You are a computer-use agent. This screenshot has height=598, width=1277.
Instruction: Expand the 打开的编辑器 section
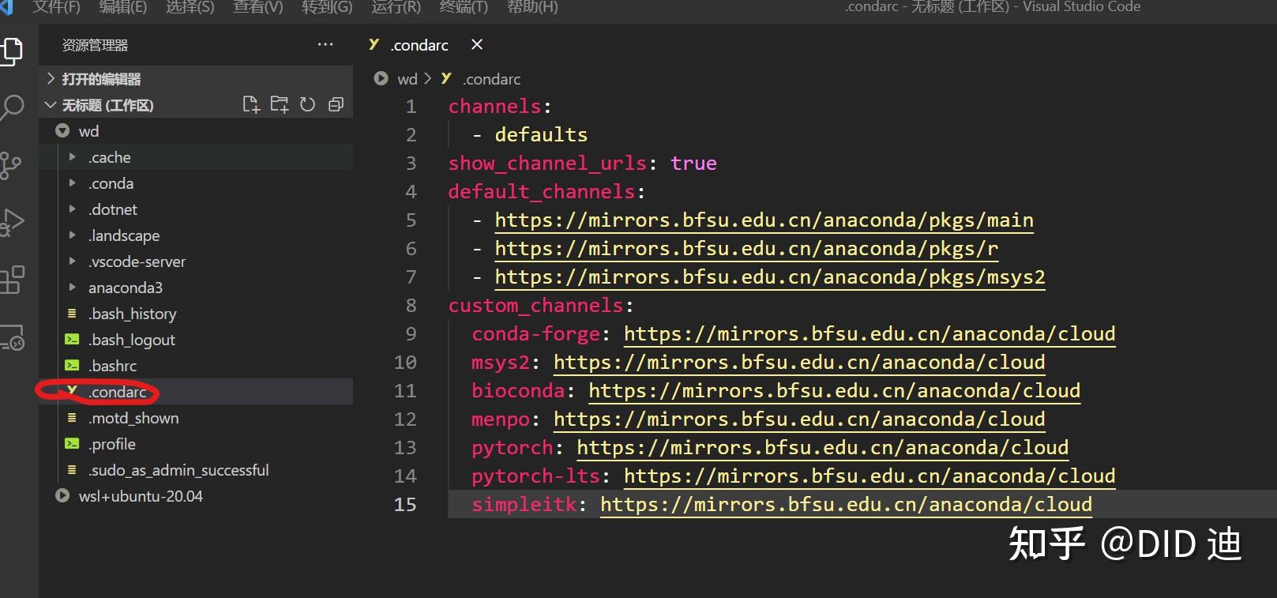click(x=196, y=79)
